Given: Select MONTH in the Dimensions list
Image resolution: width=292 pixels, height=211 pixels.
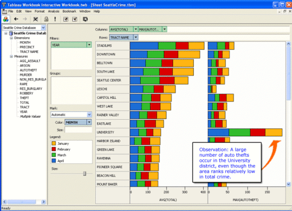Looking at the screenshot, I should click(x=25, y=43).
